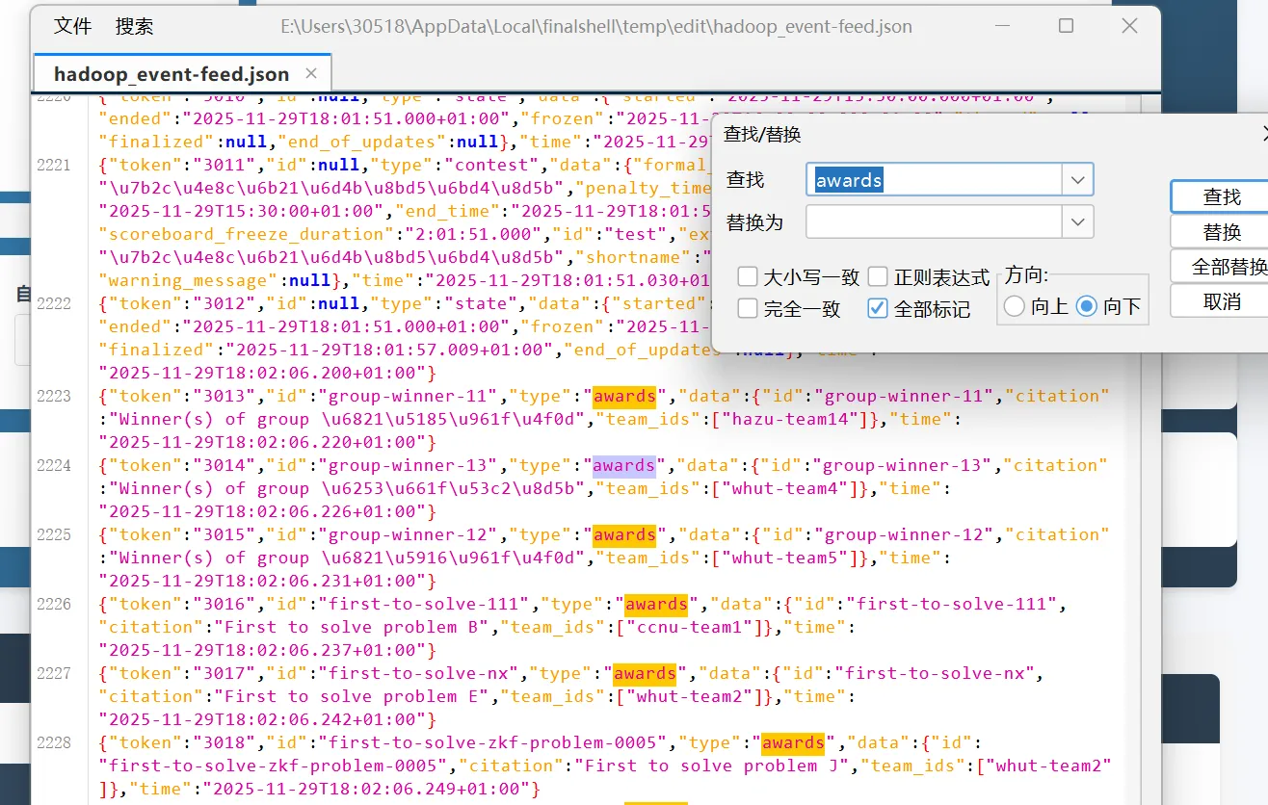Click inside the empty 替换为 input field
The width and height of the screenshot is (1268, 805).
point(935,221)
